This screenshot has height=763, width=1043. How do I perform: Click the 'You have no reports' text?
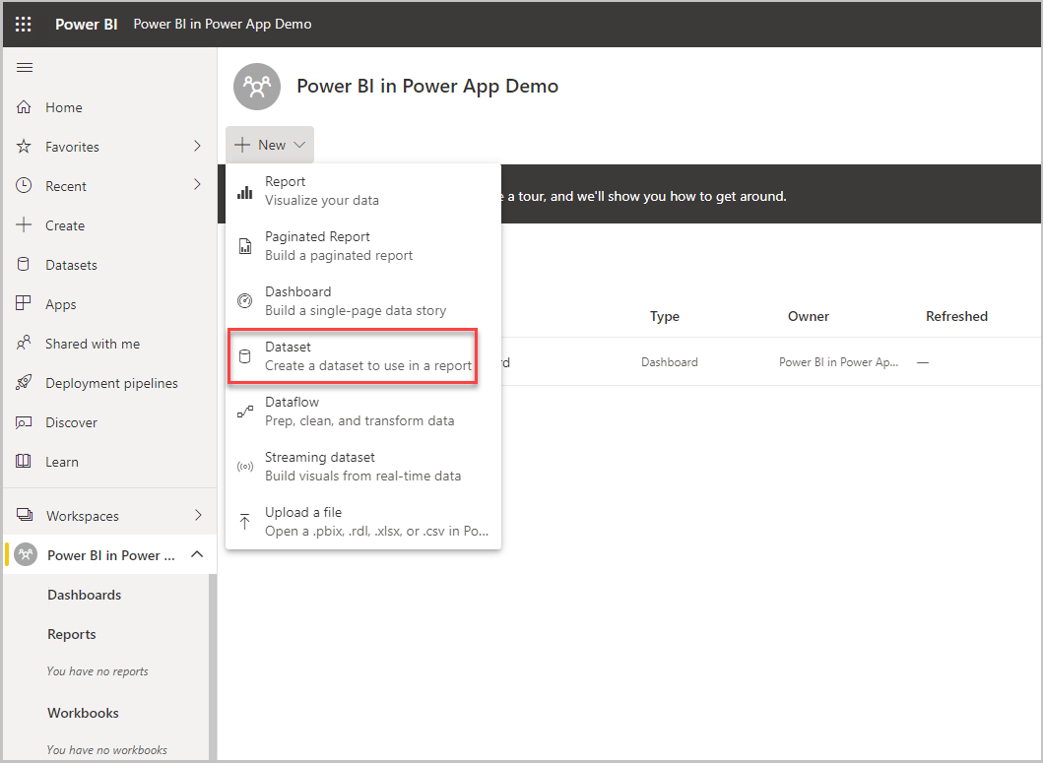click(98, 671)
